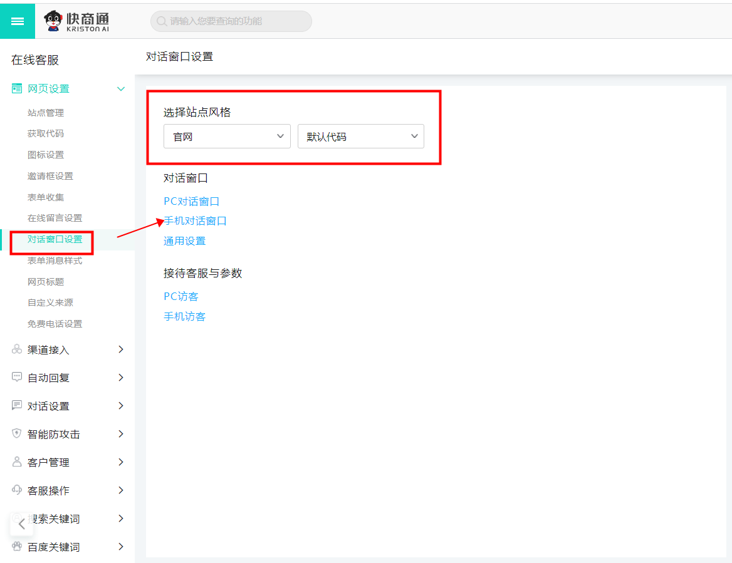732x563 pixels.
Task: Click the 智能防攻击 shield icon
Action: pos(17,434)
